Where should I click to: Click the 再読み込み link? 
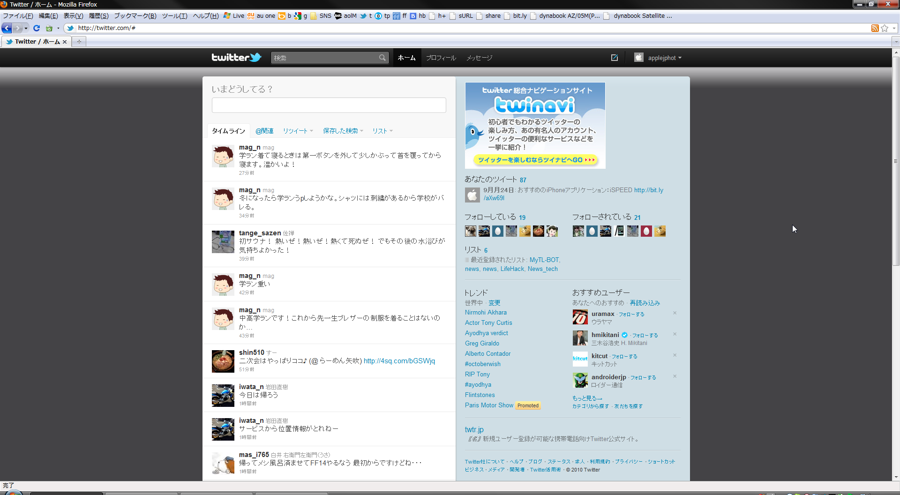point(645,303)
